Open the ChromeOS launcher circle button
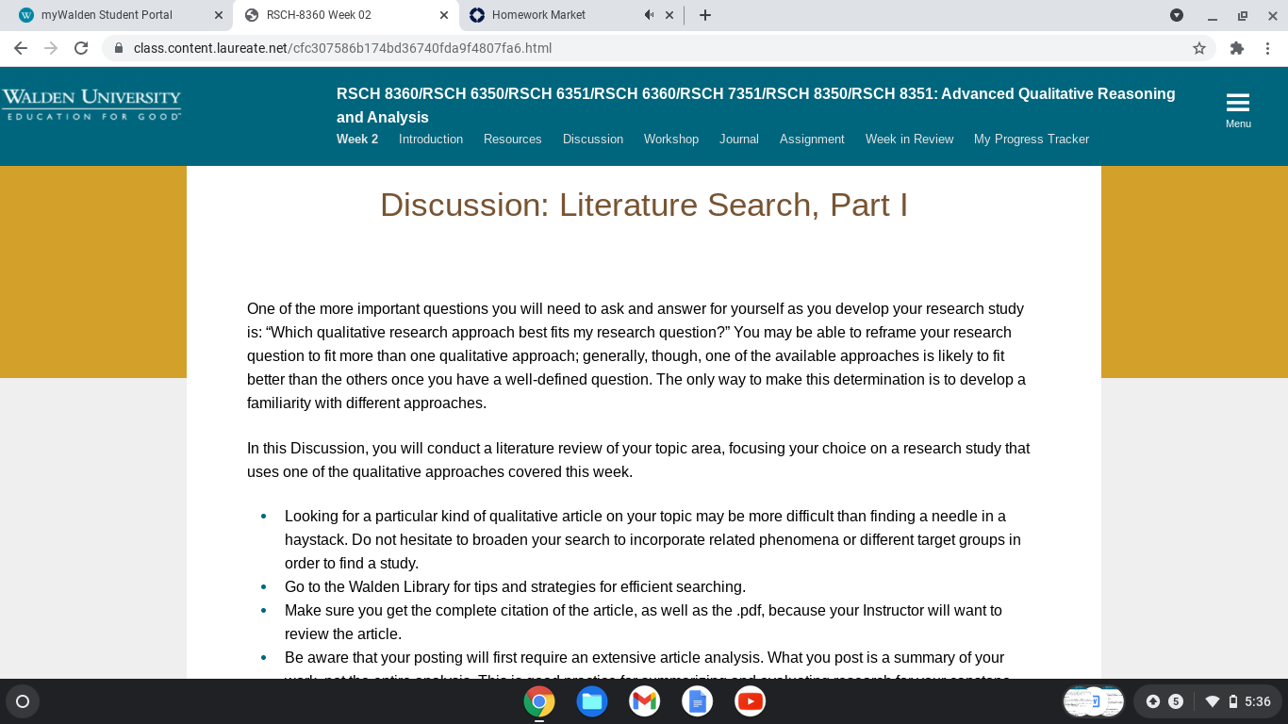 pos(23,701)
